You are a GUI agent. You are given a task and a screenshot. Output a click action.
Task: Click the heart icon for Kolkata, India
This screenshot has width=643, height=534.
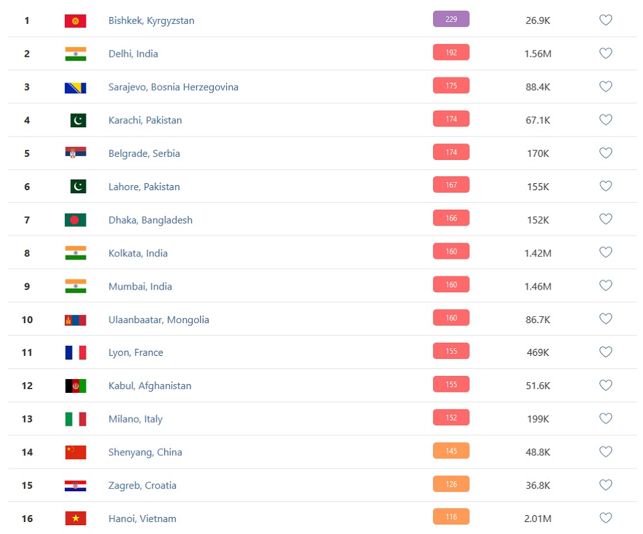606,252
